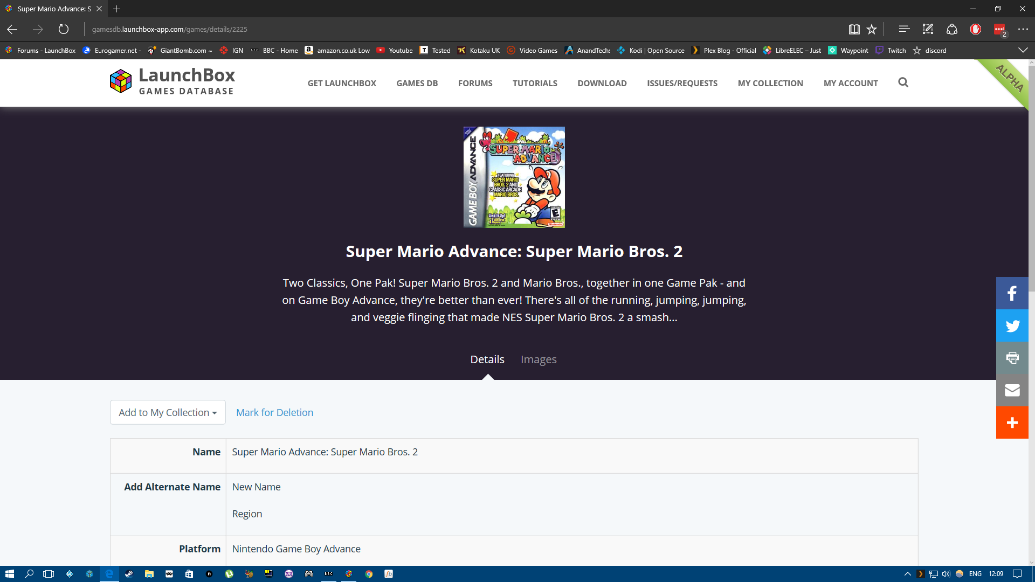Image resolution: width=1035 pixels, height=582 pixels.
Task: Open Google Chrome from taskbar
Action: click(369, 574)
